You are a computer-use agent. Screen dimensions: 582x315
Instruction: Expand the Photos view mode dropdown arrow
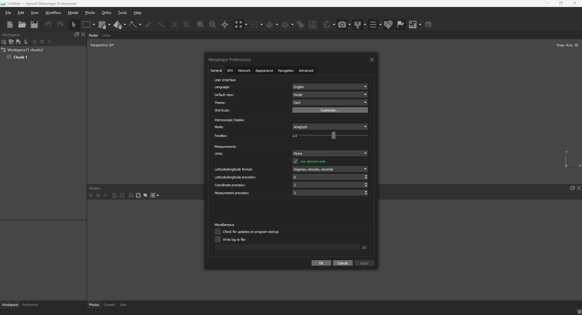pos(158,195)
